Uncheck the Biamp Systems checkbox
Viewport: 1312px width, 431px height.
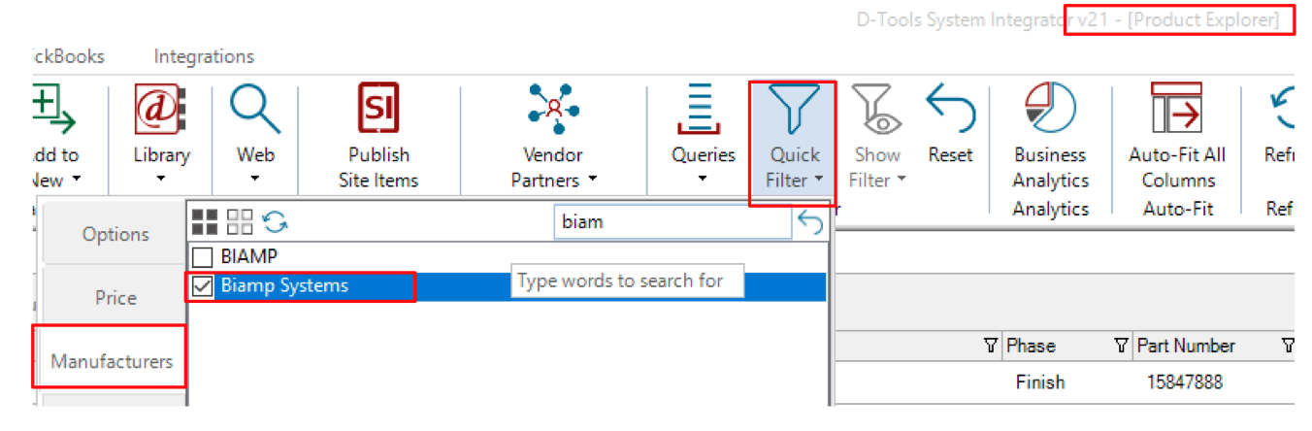203,286
